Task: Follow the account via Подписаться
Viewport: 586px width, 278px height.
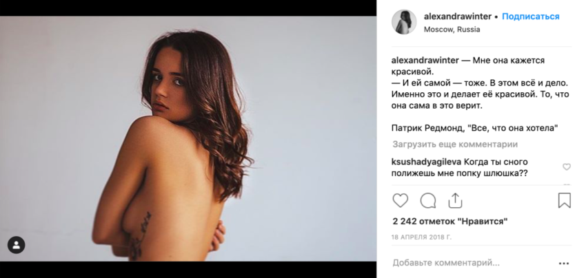Action: click(x=530, y=17)
